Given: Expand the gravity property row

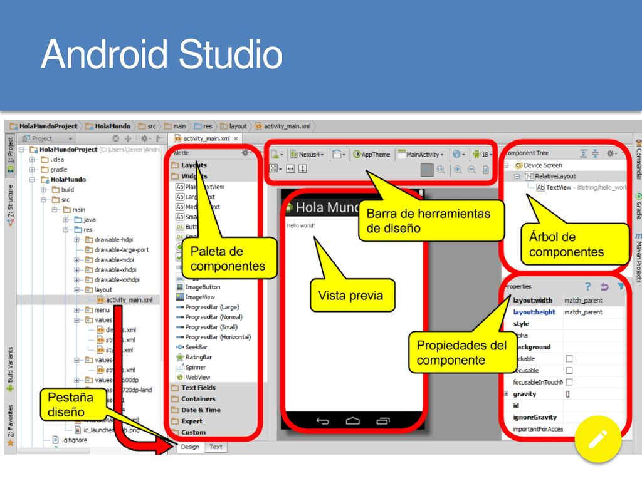Looking at the screenshot, I should [506, 394].
